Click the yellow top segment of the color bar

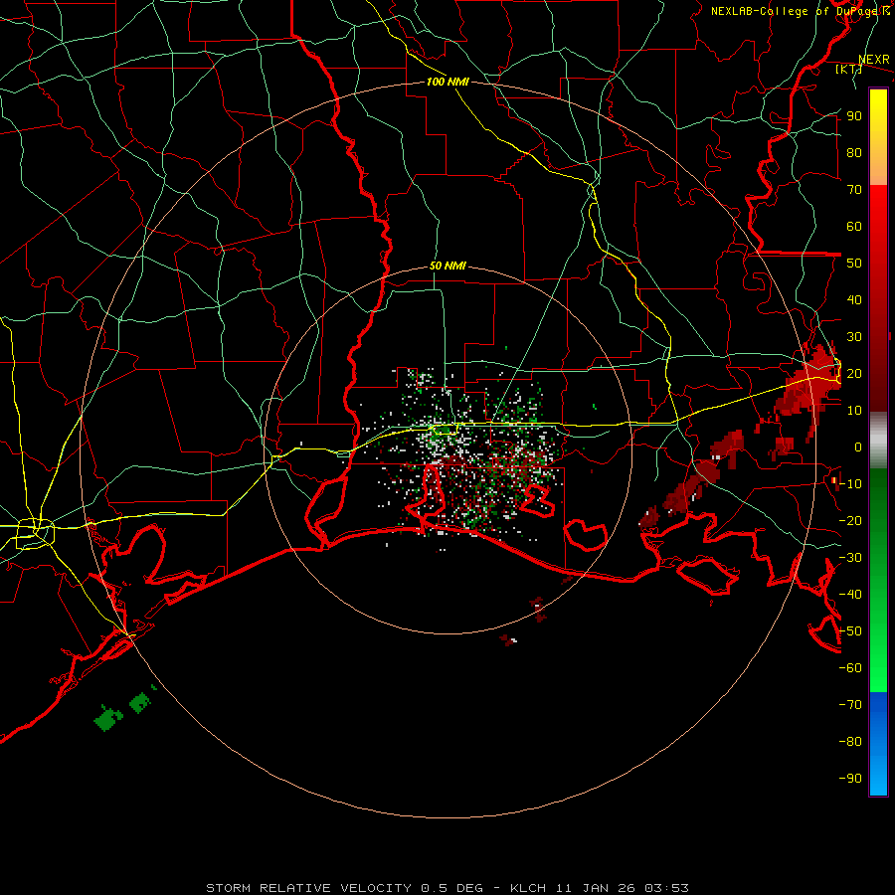pos(878,137)
